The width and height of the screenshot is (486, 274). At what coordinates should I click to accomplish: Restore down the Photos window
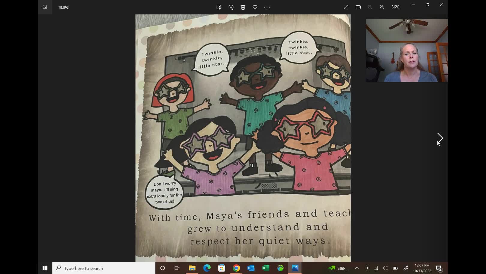427,5
